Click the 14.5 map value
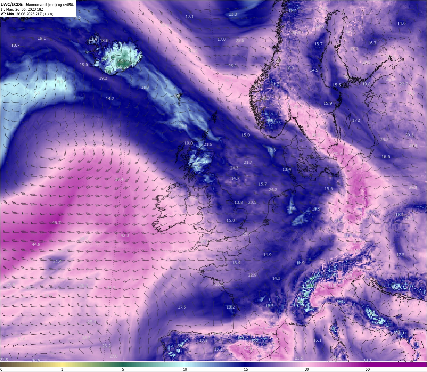 [x=314, y=70]
